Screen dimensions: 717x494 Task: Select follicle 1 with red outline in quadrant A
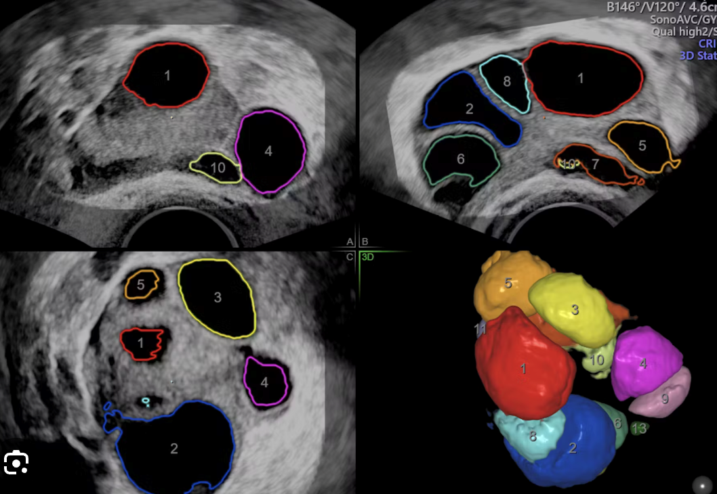(167, 76)
